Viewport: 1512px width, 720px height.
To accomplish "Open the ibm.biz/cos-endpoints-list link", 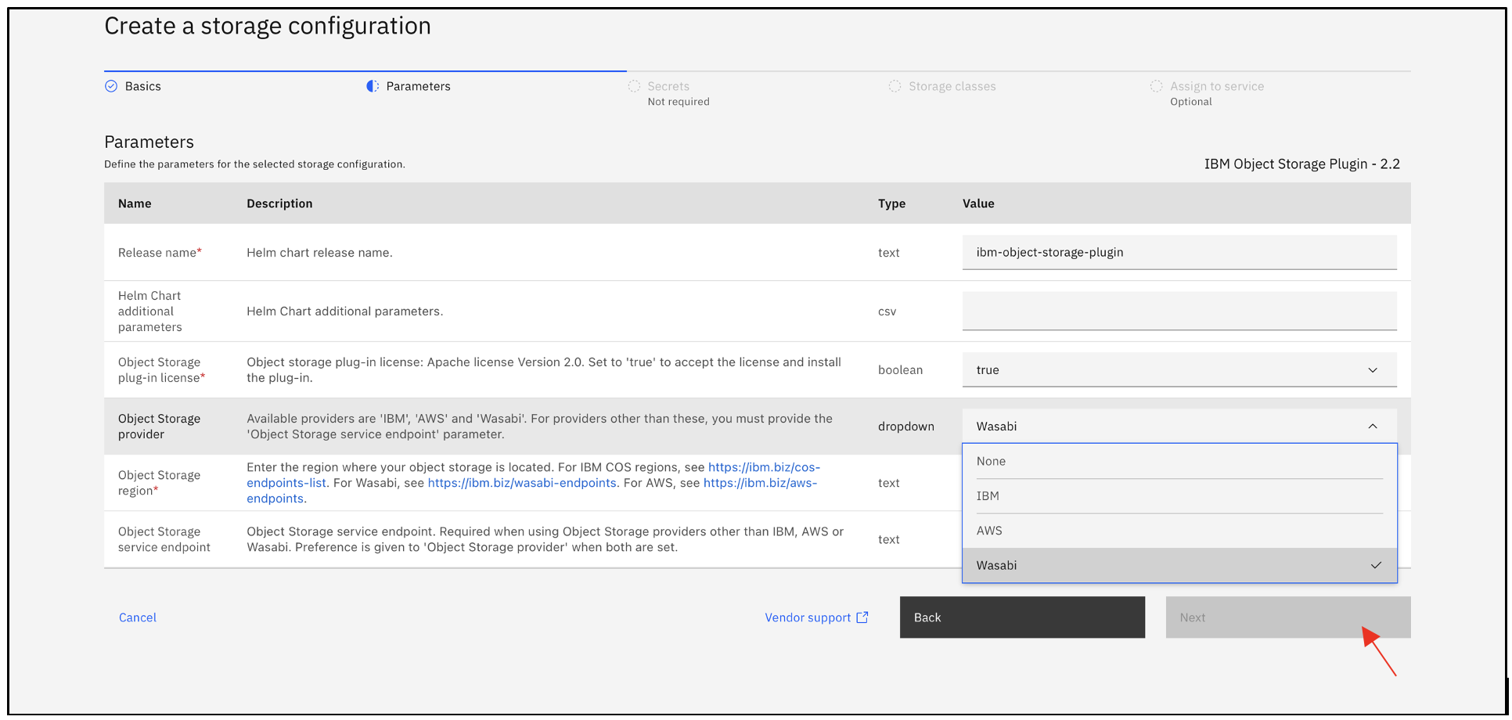I will (764, 467).
